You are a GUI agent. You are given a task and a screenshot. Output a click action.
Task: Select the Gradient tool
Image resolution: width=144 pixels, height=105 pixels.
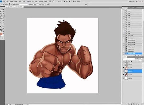coord(3,20)
